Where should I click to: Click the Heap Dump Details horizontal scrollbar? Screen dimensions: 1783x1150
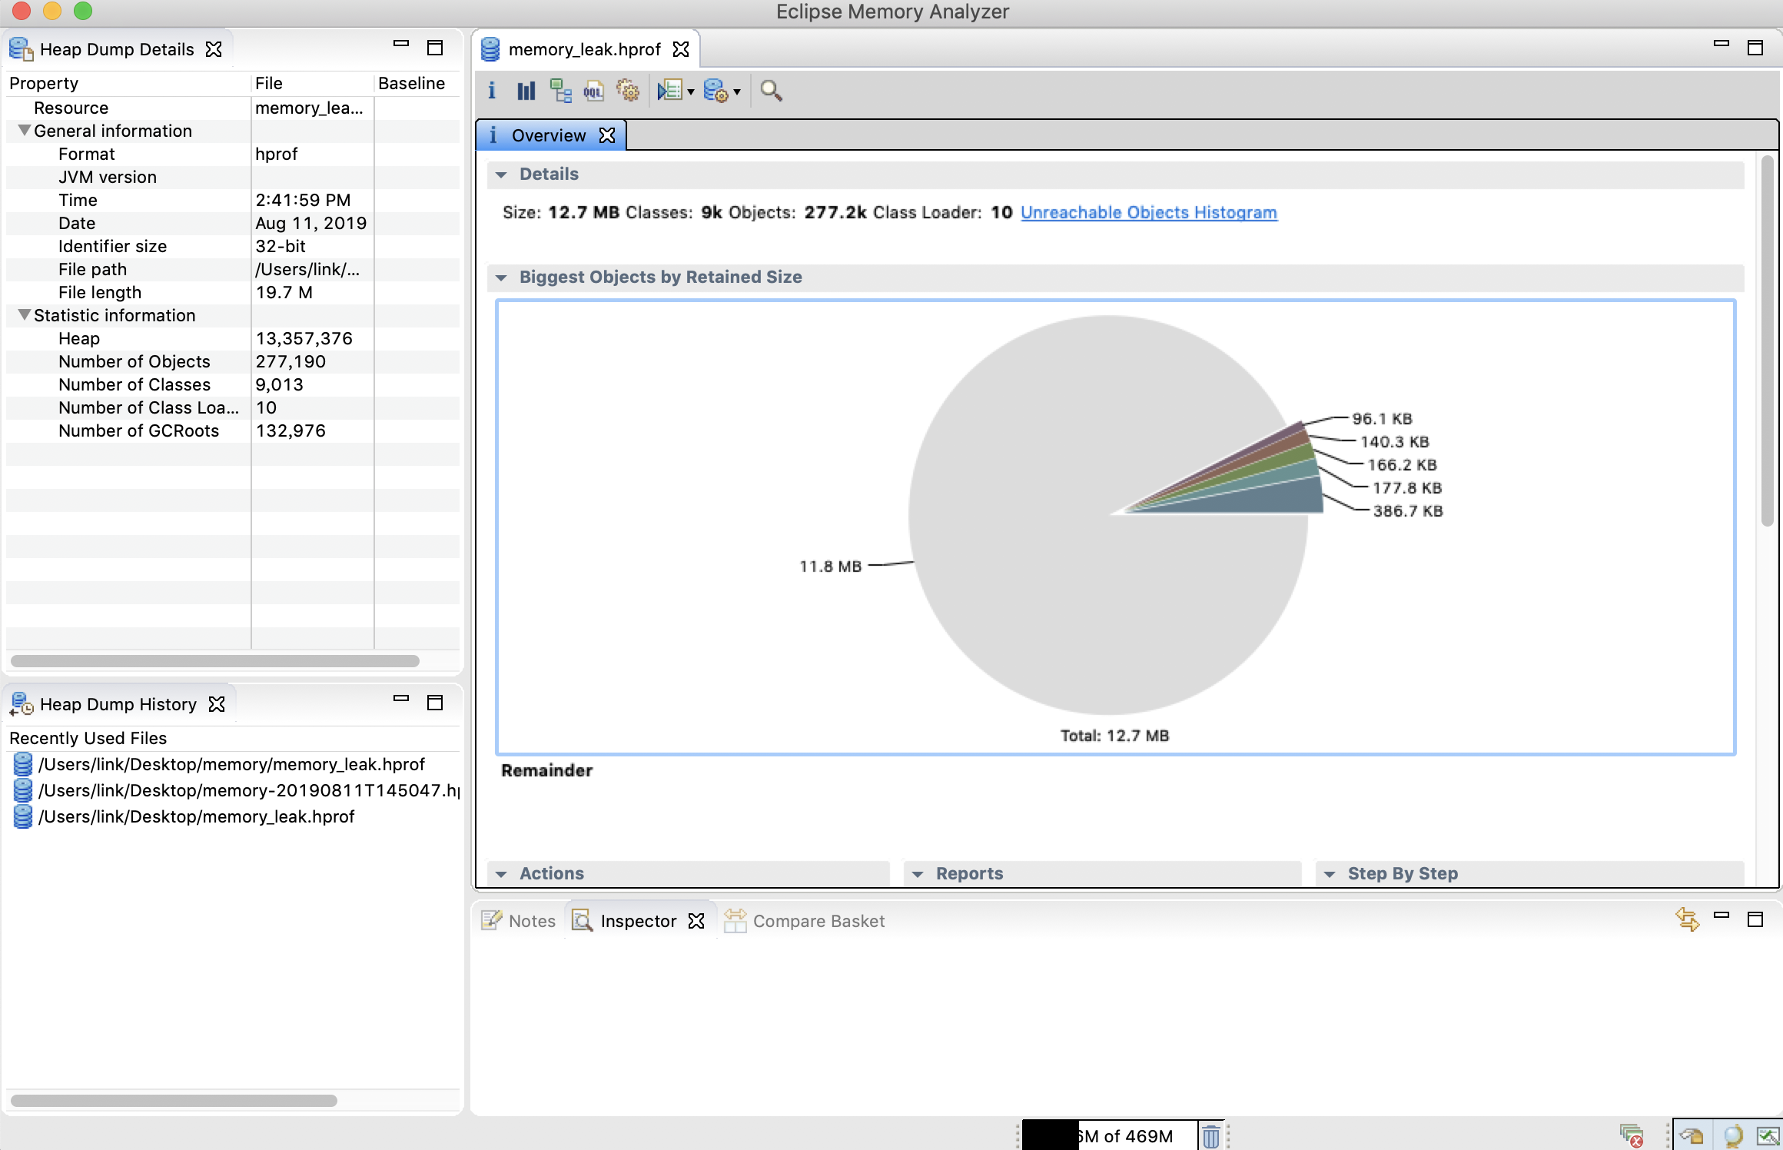[215, 661]
